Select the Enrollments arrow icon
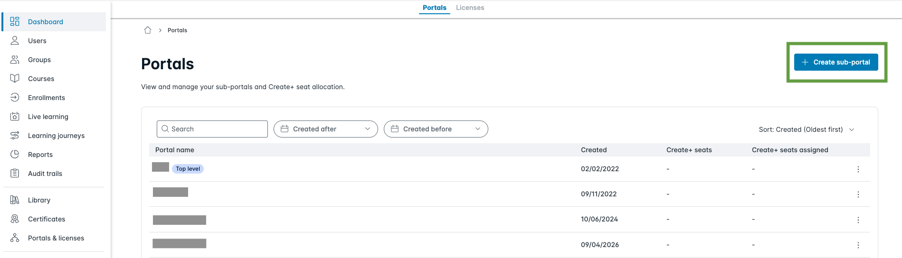Image resolution: width=902 pixels, height=258 pixels. coord(15,98)
